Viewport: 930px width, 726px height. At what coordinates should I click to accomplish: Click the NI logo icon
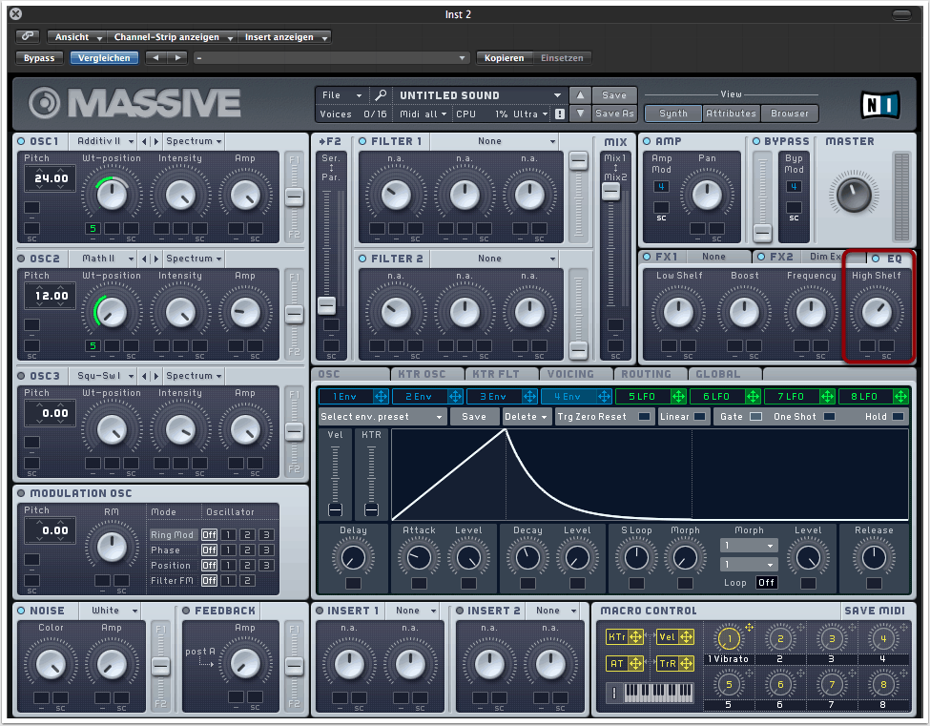point(878,103)
